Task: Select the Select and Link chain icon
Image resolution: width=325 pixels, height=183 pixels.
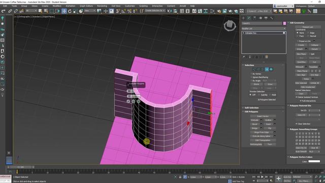Action: point(10,11)
